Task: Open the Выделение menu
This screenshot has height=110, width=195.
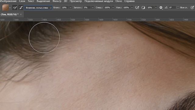Action: tap(43, 1)
